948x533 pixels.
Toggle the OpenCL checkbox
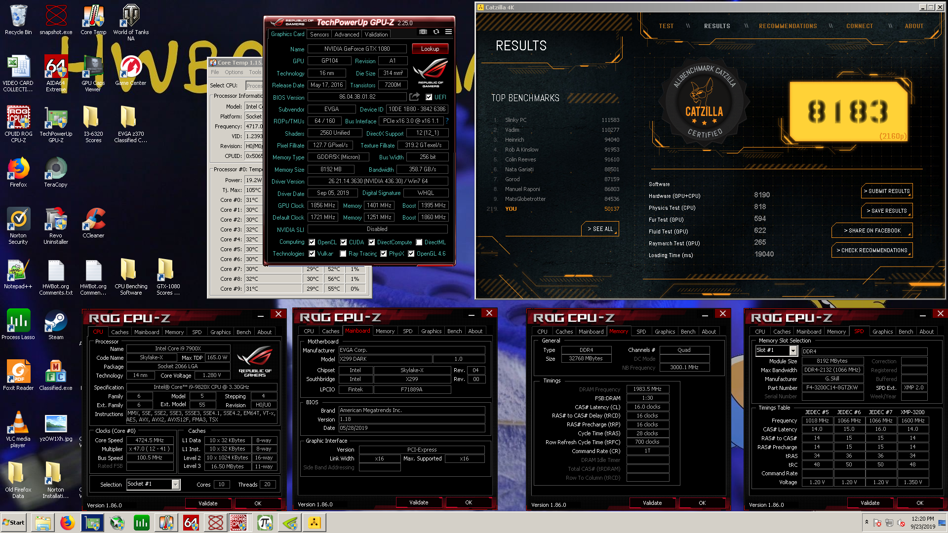[x=312, y=242]
